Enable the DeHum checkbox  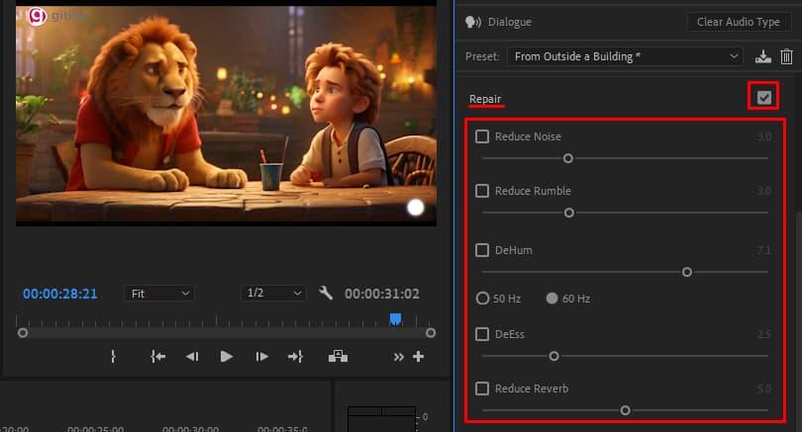pos(482,250)
